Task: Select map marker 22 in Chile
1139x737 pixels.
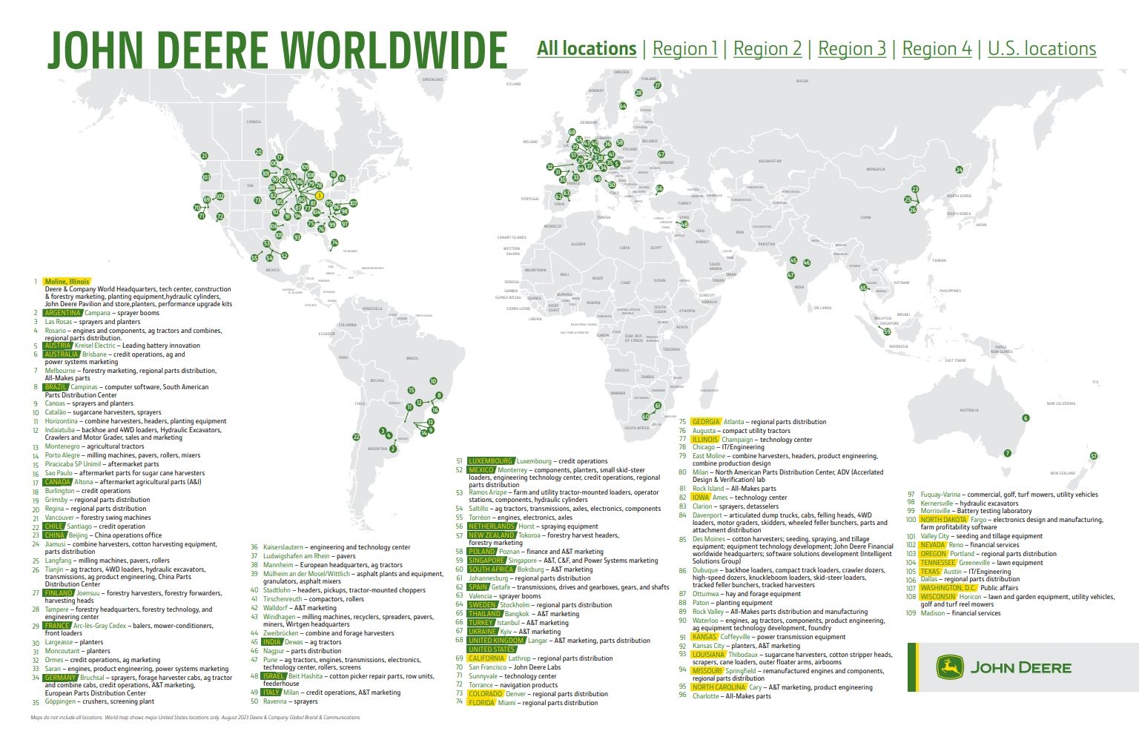Action: tap(356, 437)
